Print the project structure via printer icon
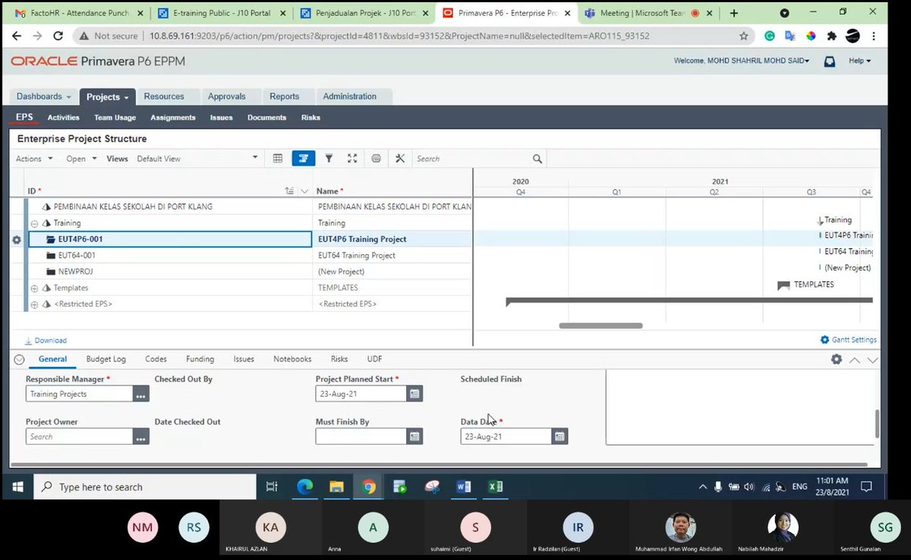This screenshot has width=911, height=560. [x=376, y=158]
